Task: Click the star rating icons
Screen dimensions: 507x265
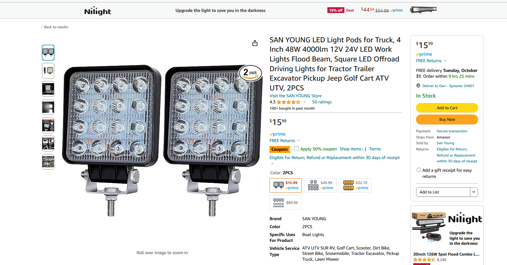Action: (x=289, y=102)
